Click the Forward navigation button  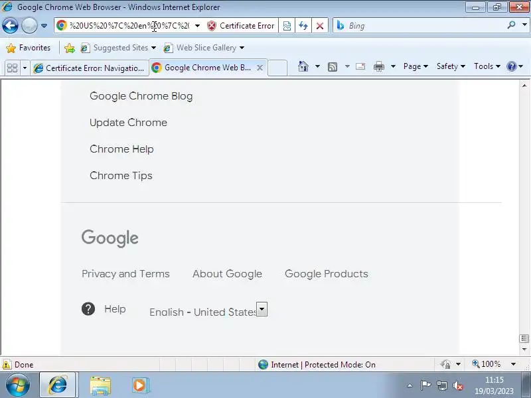(29, 26)
